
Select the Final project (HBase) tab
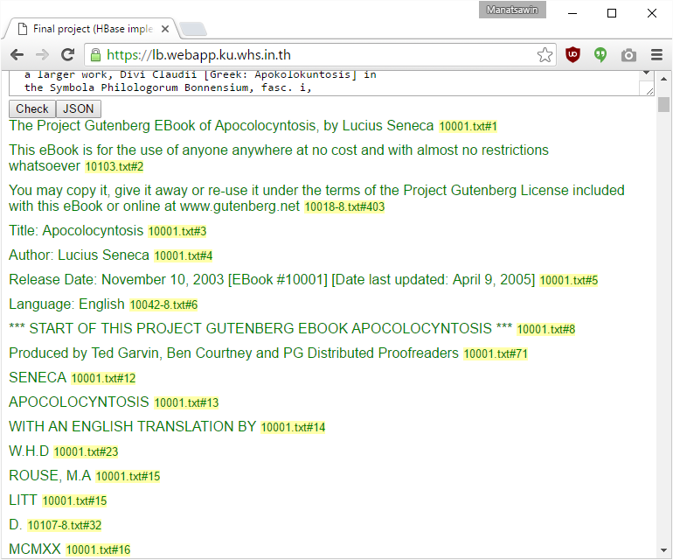coord(90,29)
